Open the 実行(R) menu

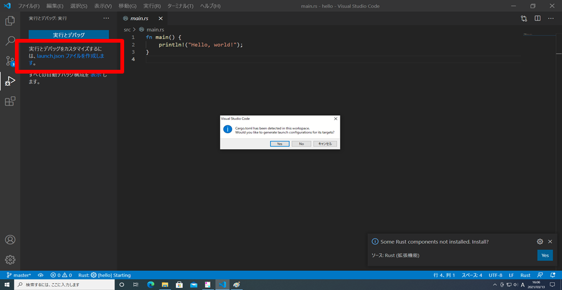[x=152, y=6]
